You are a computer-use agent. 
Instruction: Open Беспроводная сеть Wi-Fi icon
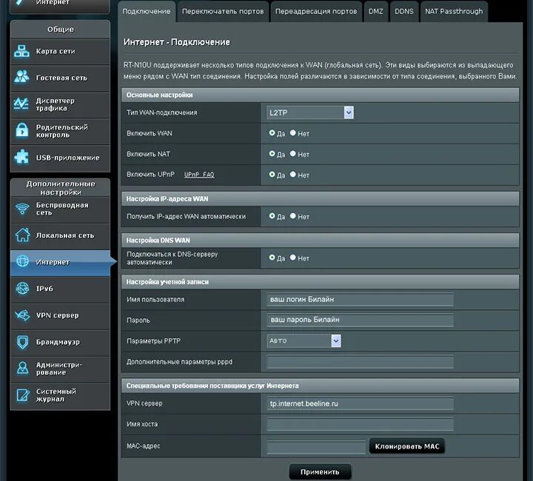pyautogui.click(x=22, y=209)
